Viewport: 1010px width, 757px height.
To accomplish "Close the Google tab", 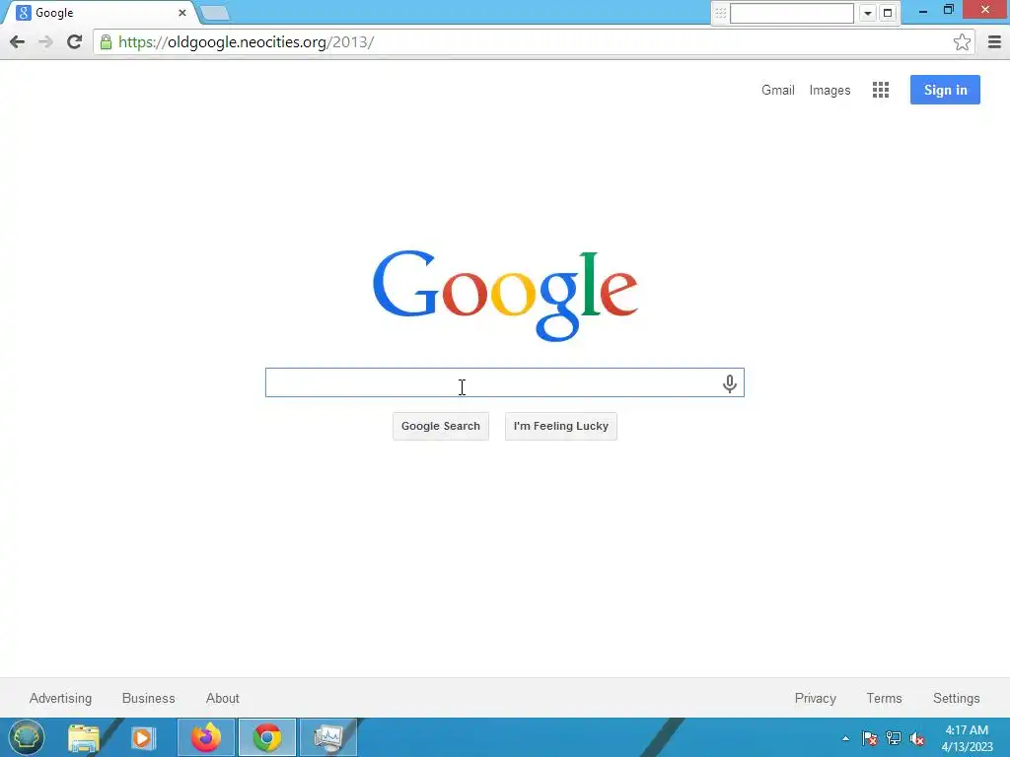I will pyautogui.click(x=182, y=13).
